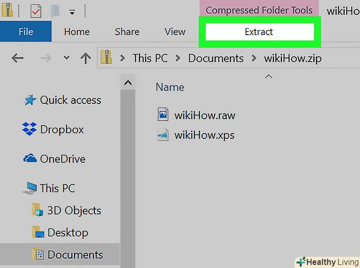Click the navigation pane scroll up arrow

click(x=128, y=83)
